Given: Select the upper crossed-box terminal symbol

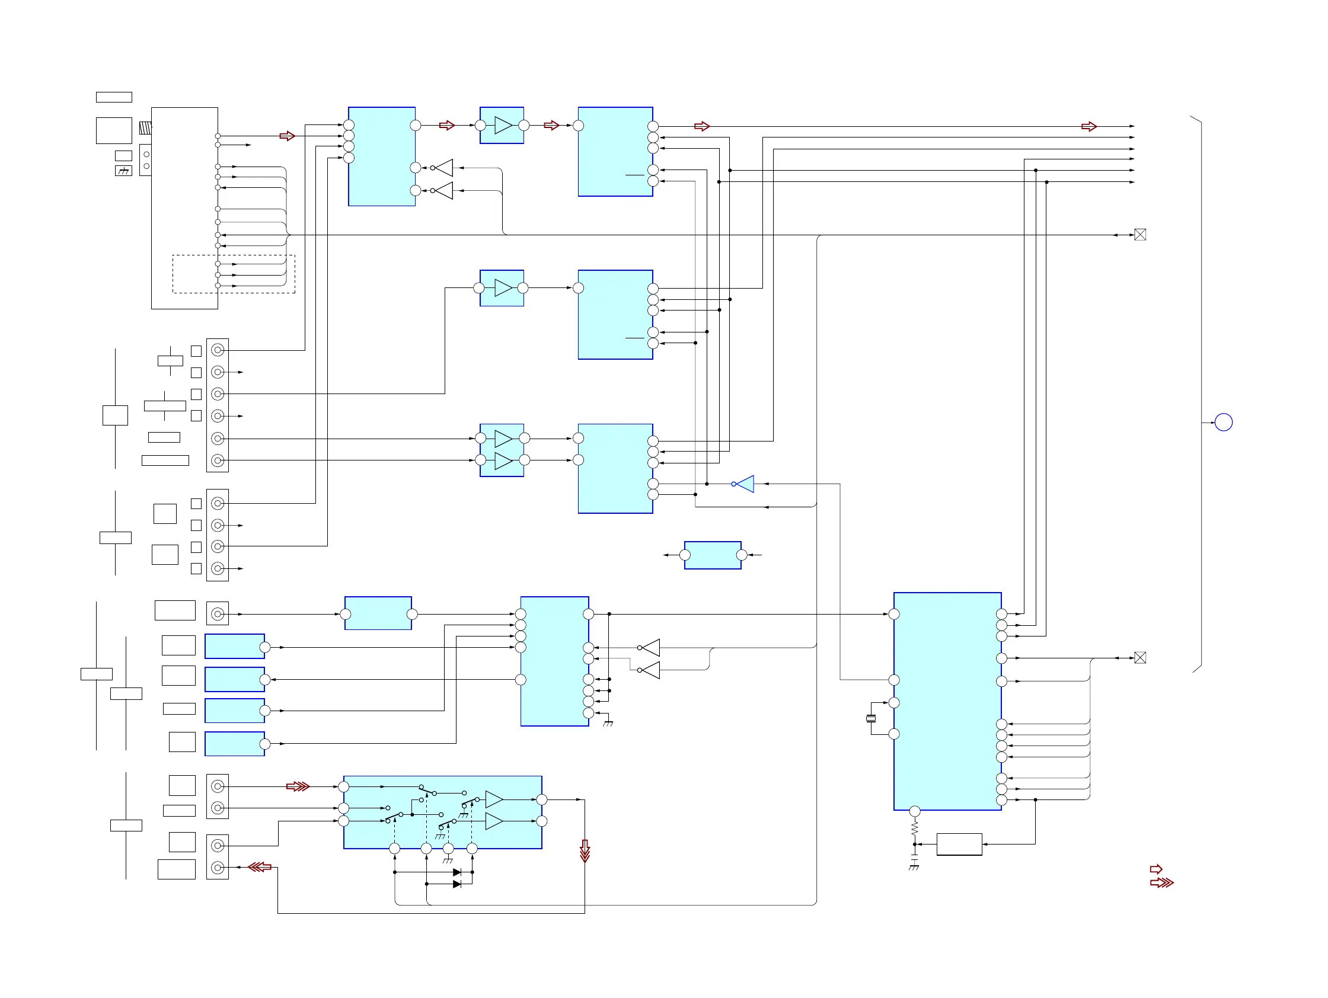Looking at the screenshot, I should pos(1140,235).
